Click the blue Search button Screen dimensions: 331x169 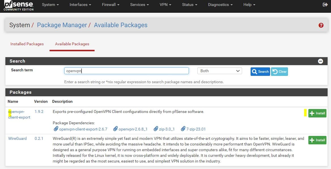[260, 72]
